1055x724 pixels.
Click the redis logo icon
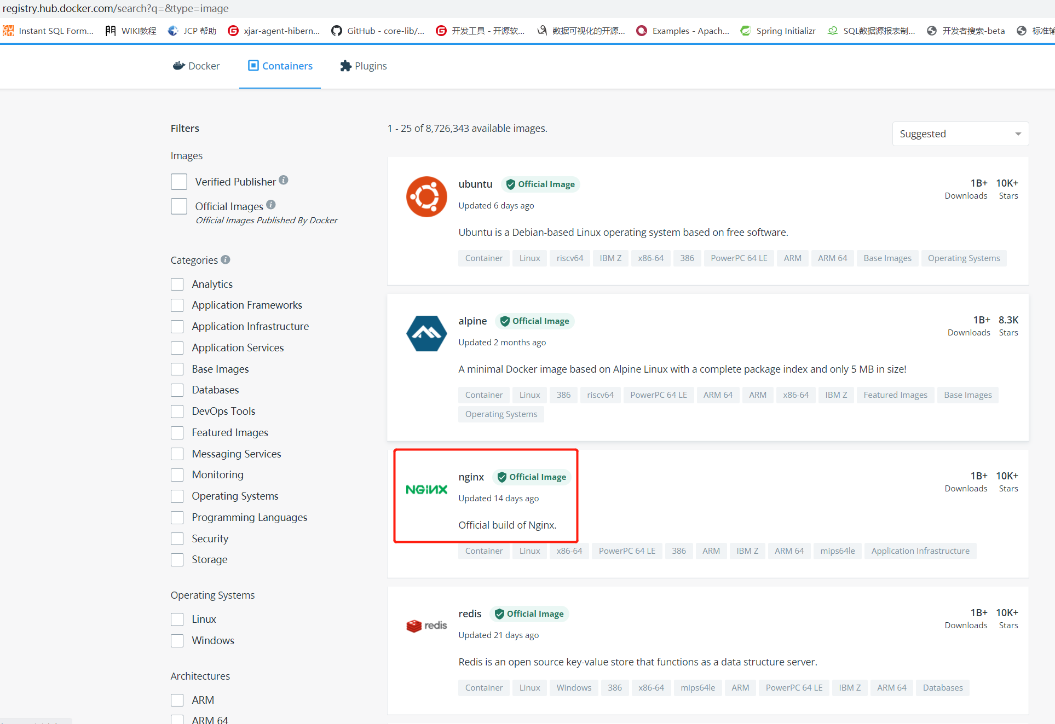[426, 625]
